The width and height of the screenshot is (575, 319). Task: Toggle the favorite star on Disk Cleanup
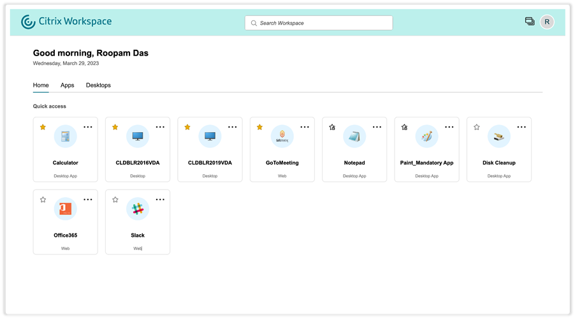[x=477, y=127]
